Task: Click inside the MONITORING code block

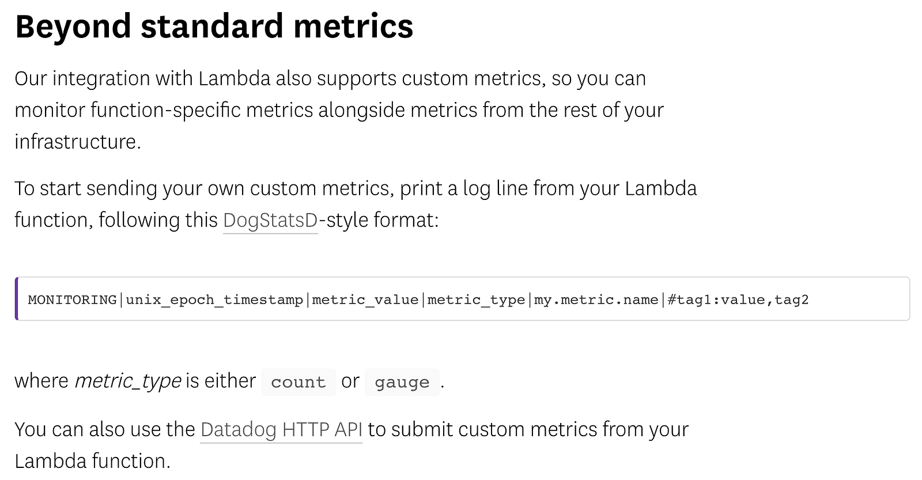Action: click(x=462, y=299)
